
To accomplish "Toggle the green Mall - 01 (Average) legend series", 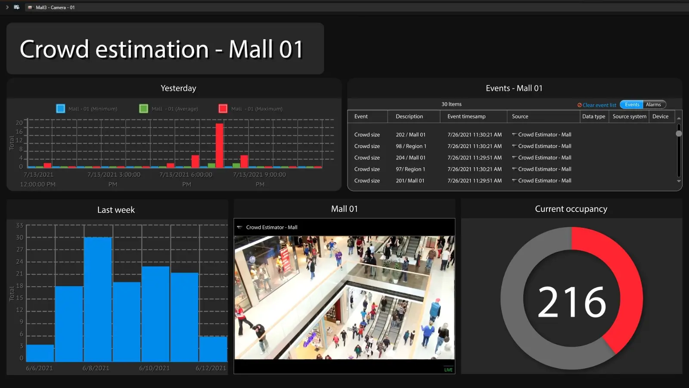I will pyautogui.click(x=144, y=109).
